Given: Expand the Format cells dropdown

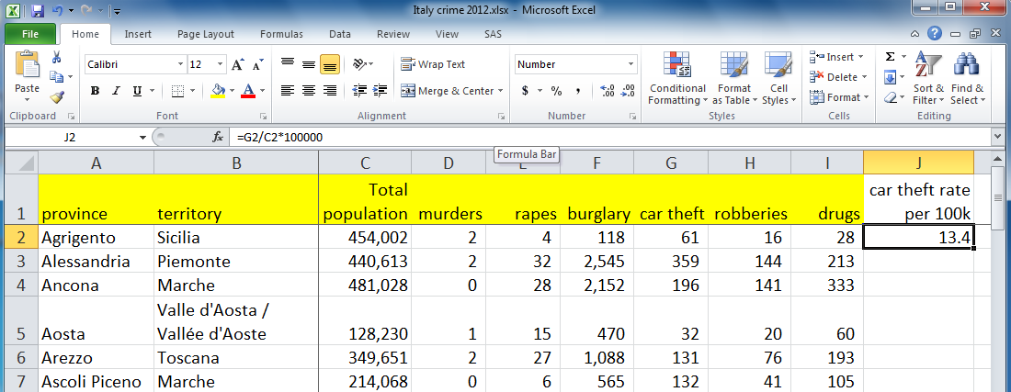Looking at the screenshot, I should (x=866, y=97).
